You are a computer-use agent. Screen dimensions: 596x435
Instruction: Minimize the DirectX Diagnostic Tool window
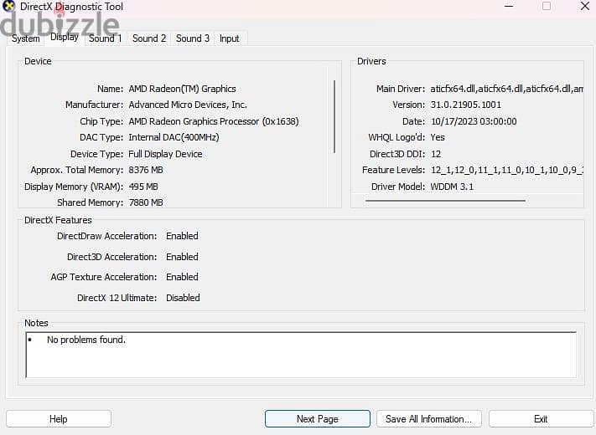pyautogui.click(x=509, y=6)
